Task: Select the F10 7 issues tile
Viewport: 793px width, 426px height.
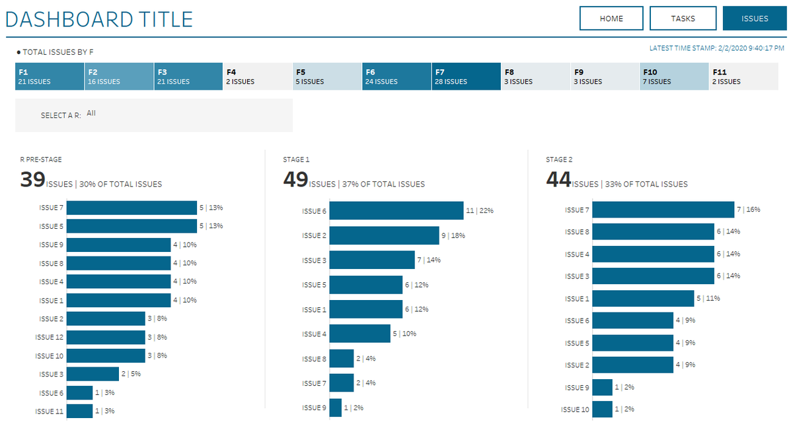Action: [x=674, y=76]
